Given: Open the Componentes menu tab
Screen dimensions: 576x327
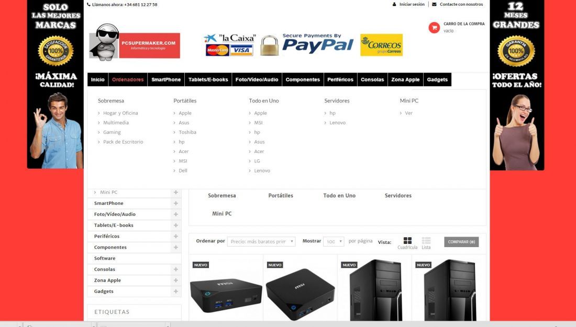Looking at the screenshot, I should [x=303, y=79].
